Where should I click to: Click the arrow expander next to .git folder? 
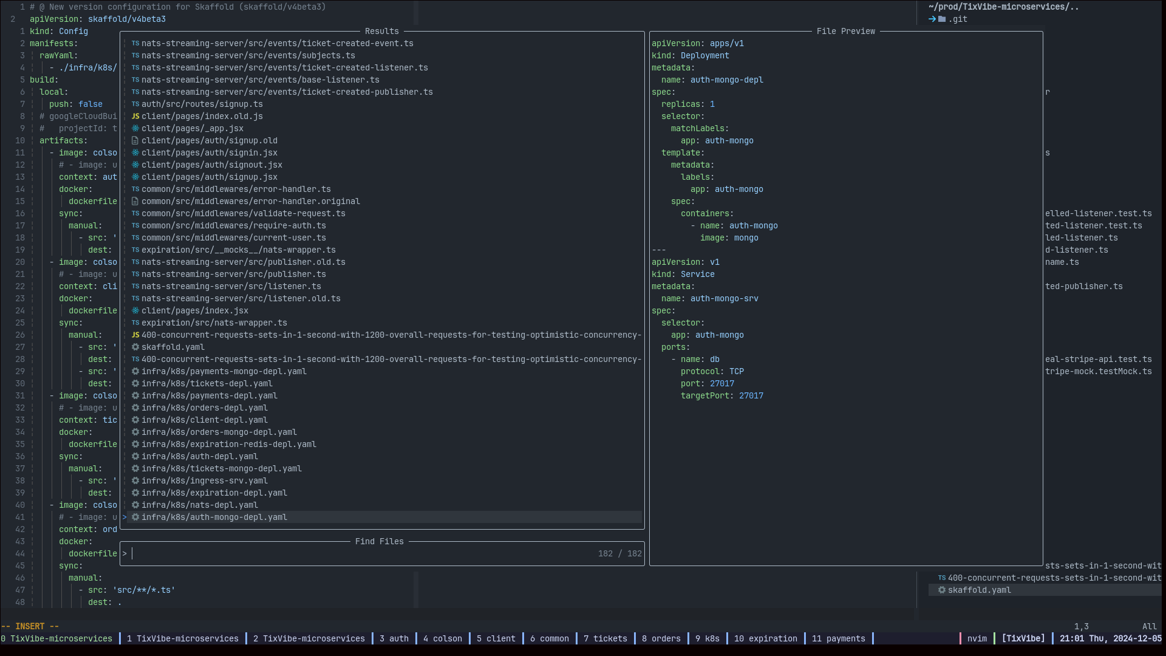pos(932,19)
